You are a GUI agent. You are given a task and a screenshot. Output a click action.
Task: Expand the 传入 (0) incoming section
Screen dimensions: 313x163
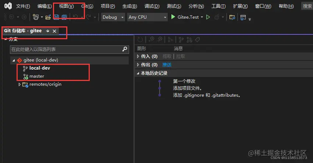coord(138,56)
